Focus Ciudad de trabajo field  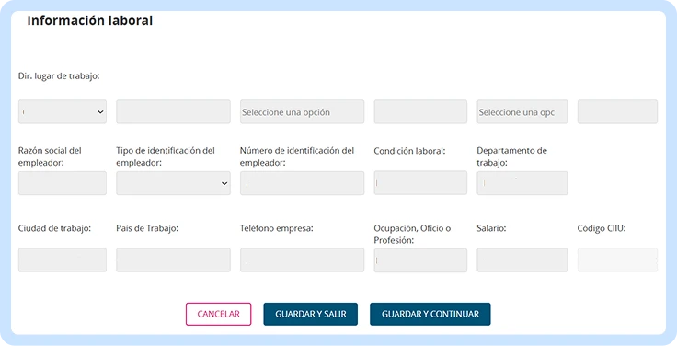[63, 260]
